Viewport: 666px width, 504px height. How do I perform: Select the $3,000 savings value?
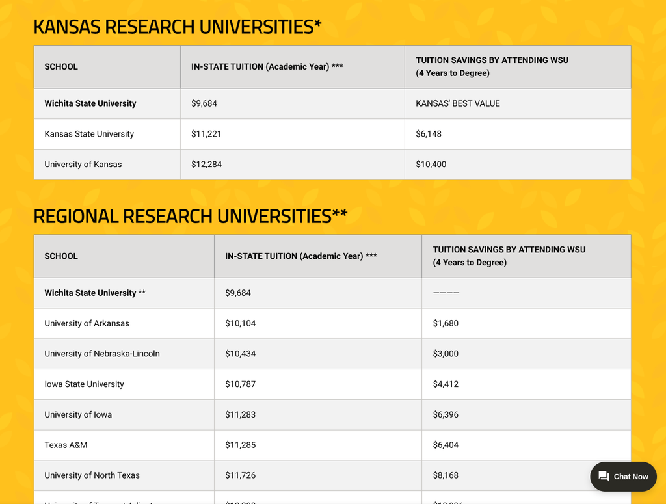coord(446,354)
